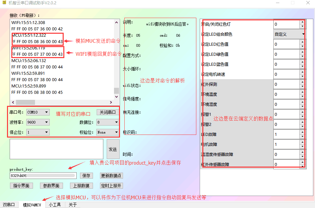Open the 波特率 9600 dropdown
Screen dimensions: 315x208
coord(37,122)
